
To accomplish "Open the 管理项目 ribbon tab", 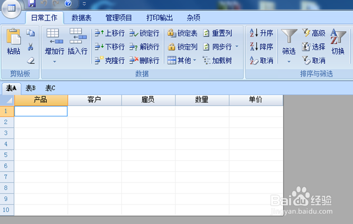I will point(118,18).
